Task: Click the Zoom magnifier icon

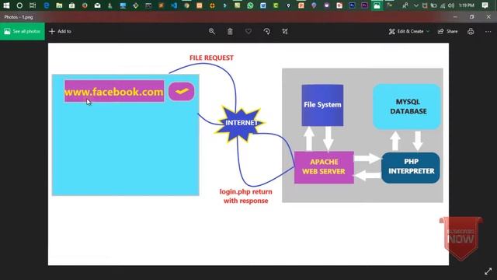Action: (212, 31)
